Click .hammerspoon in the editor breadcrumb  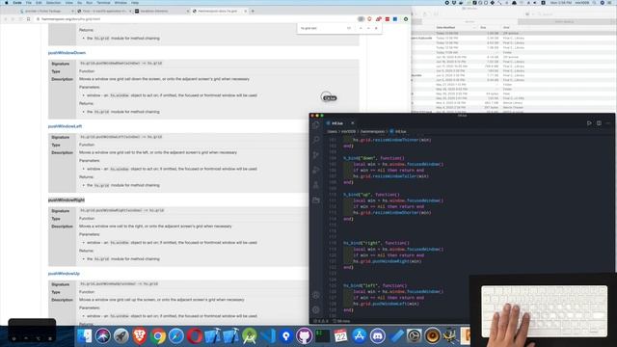pos(372,131)
